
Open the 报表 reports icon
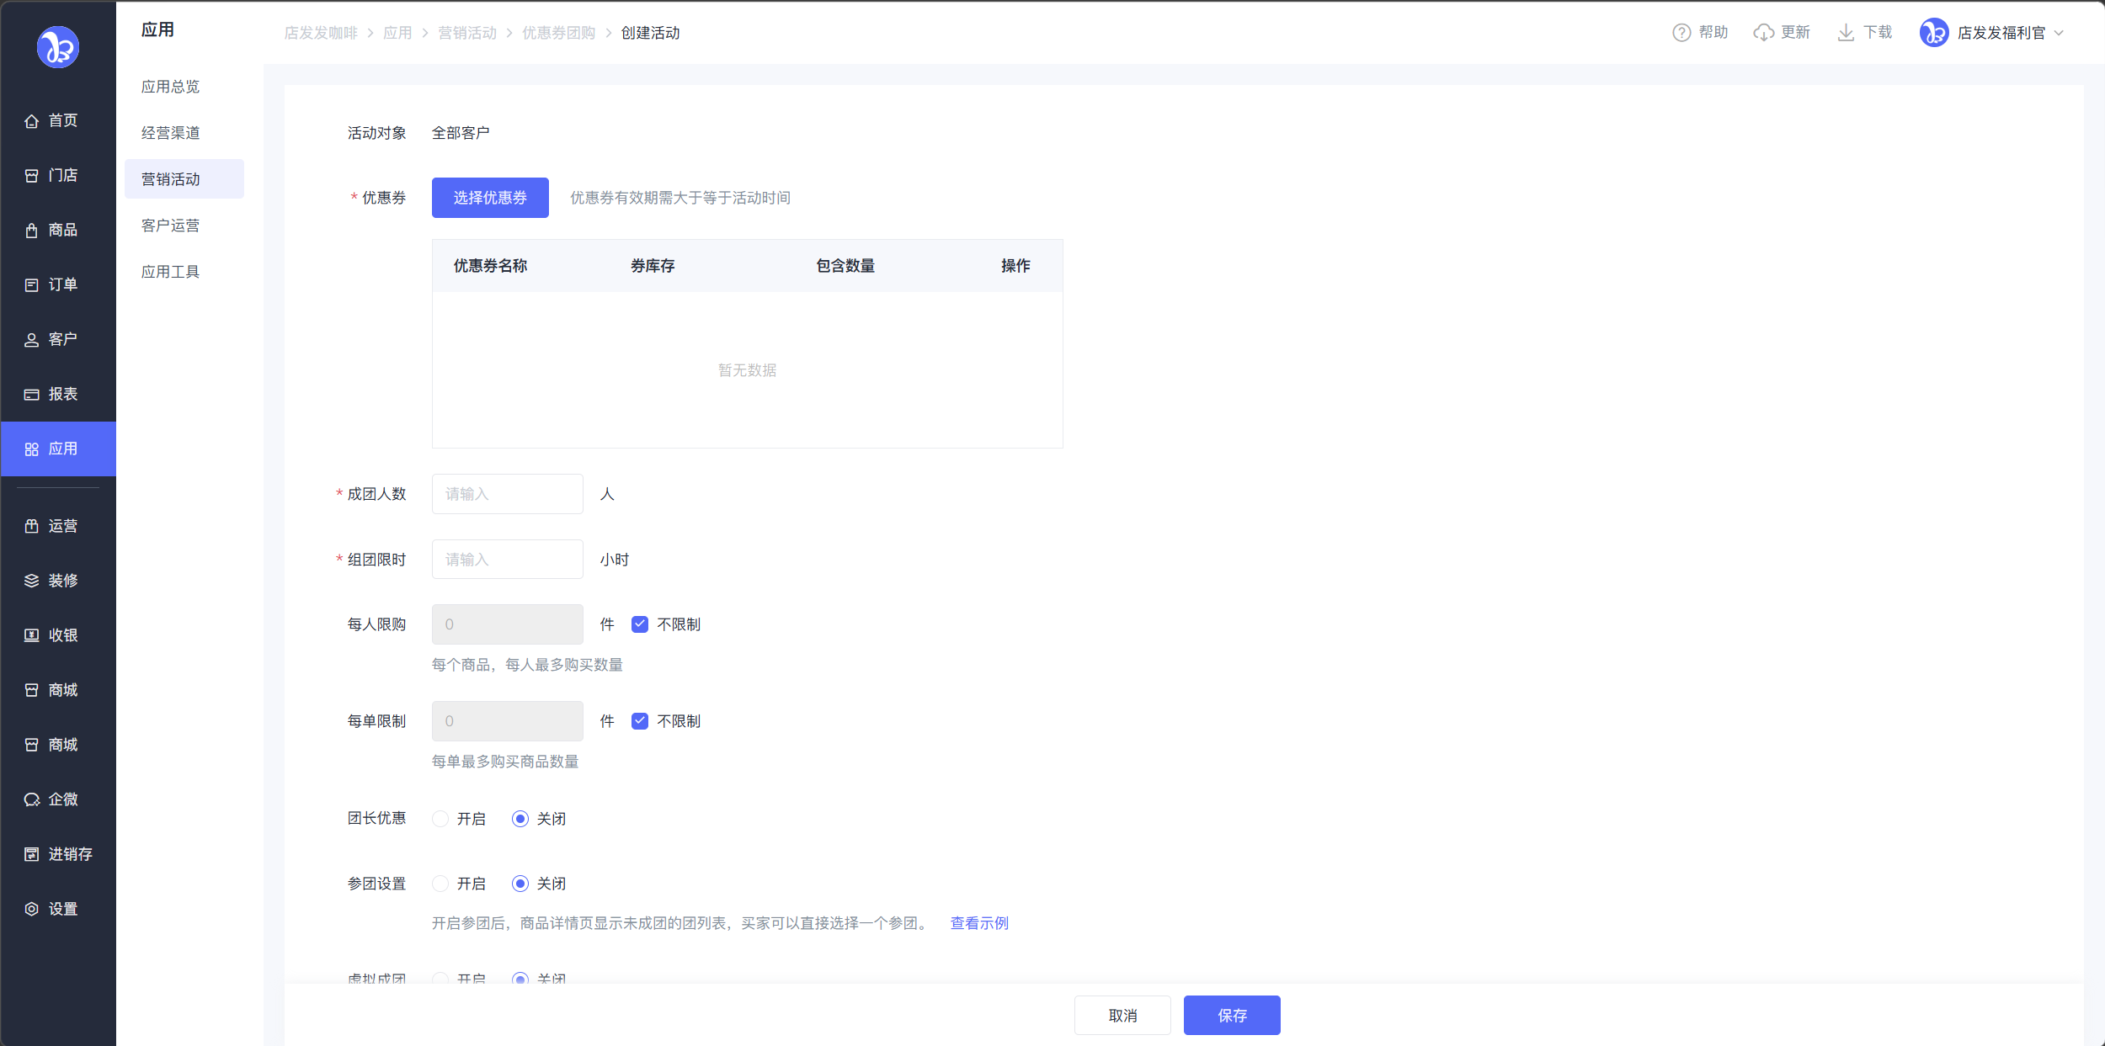(31, 395)
